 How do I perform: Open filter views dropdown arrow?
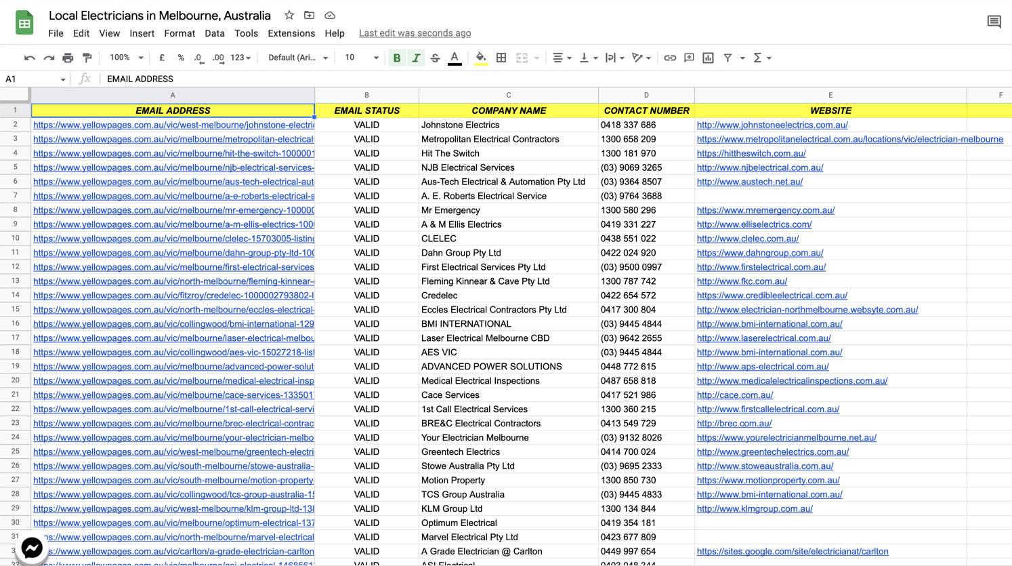click(x=742, y=58)
